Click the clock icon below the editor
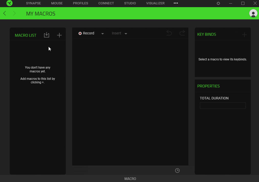Viewport: 259px width, 182px height. (177, 171)
